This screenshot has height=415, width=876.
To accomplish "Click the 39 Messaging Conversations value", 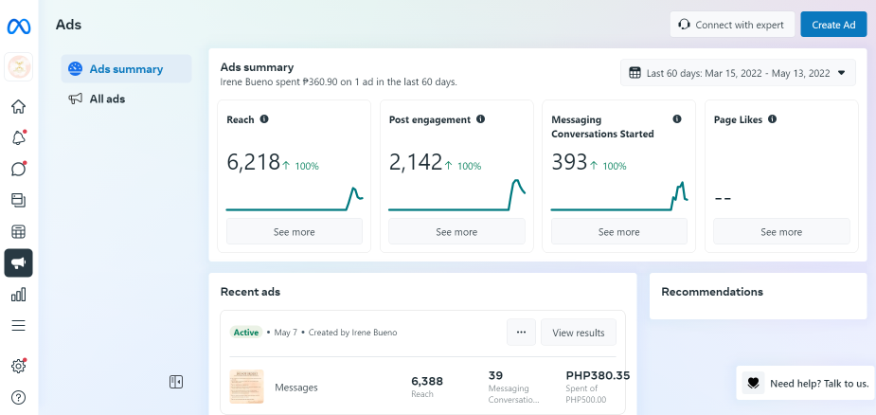I will [x=495, y=375].
